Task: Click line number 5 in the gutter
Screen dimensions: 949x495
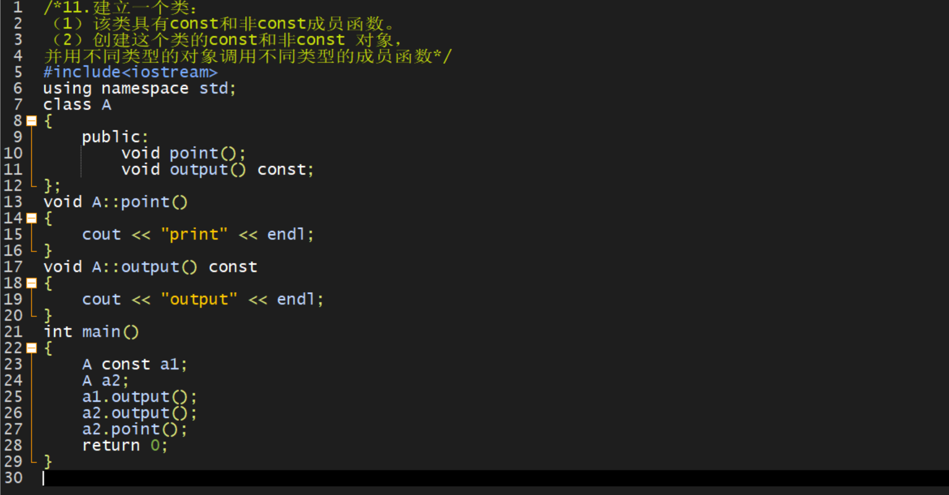Action: (18, 72)
